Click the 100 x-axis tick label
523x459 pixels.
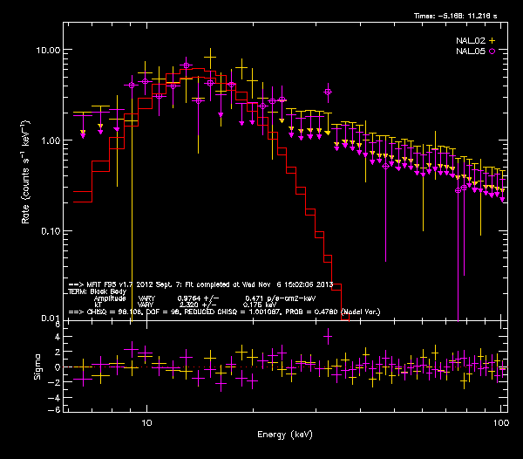tap(500, 421)
